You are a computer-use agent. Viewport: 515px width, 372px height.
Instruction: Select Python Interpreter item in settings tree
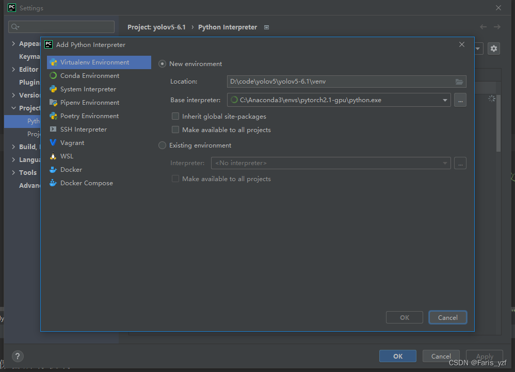coord(22,121)
